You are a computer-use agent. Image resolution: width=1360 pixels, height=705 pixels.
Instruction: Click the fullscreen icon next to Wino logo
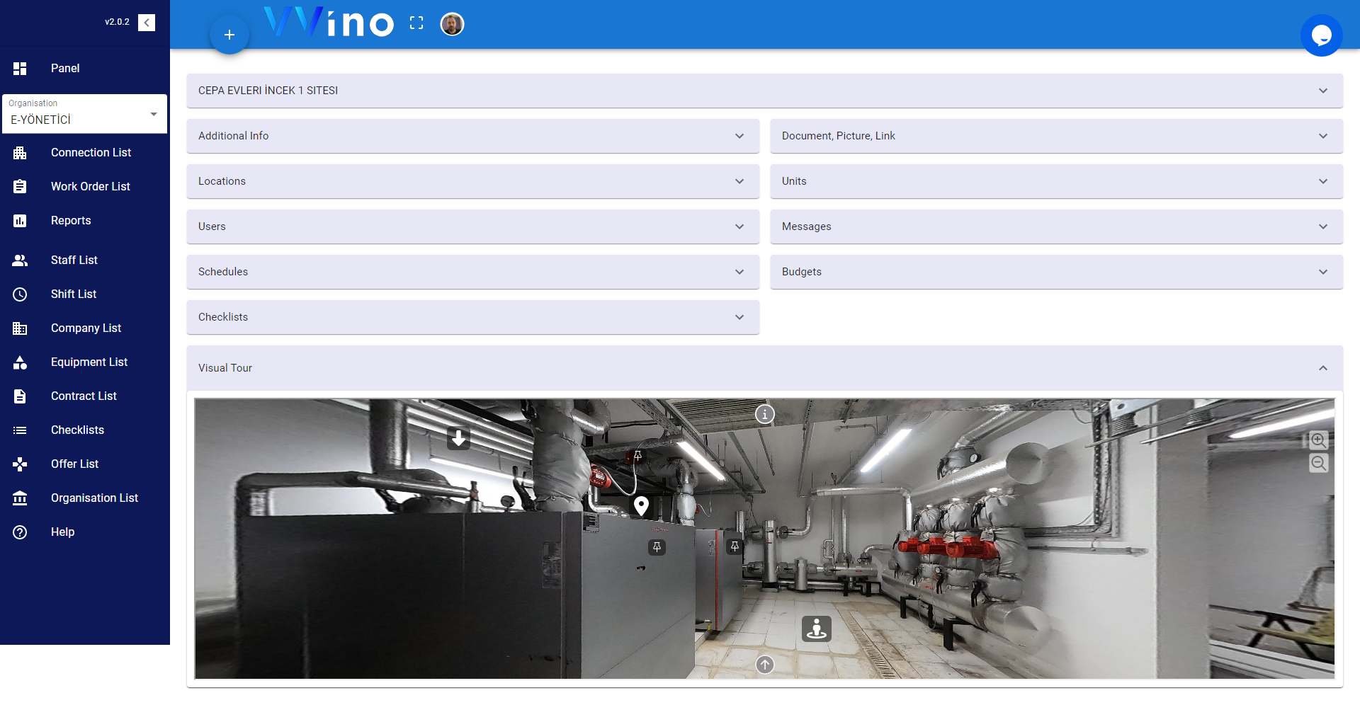[416, 23]
